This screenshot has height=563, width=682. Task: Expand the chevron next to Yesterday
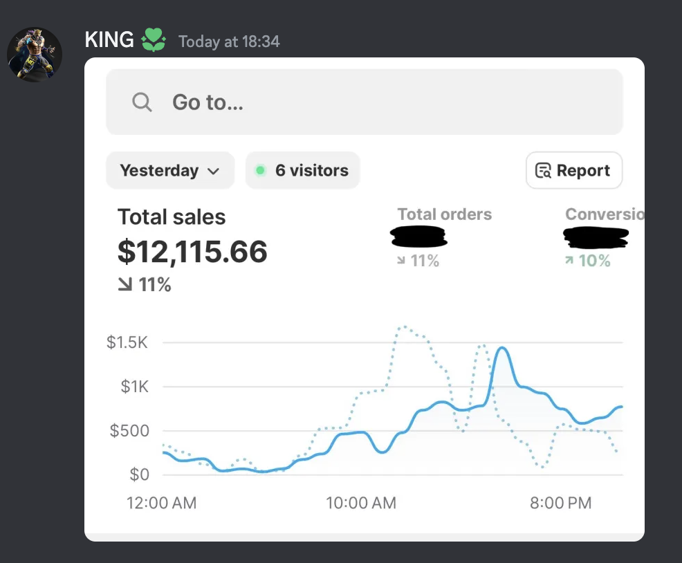coord(213,171)
